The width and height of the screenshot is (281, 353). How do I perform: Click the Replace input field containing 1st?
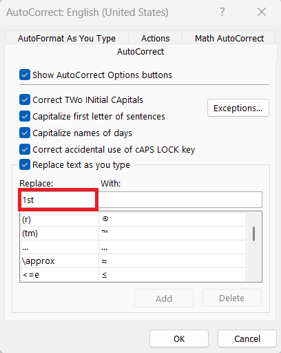tap(59, 200)
